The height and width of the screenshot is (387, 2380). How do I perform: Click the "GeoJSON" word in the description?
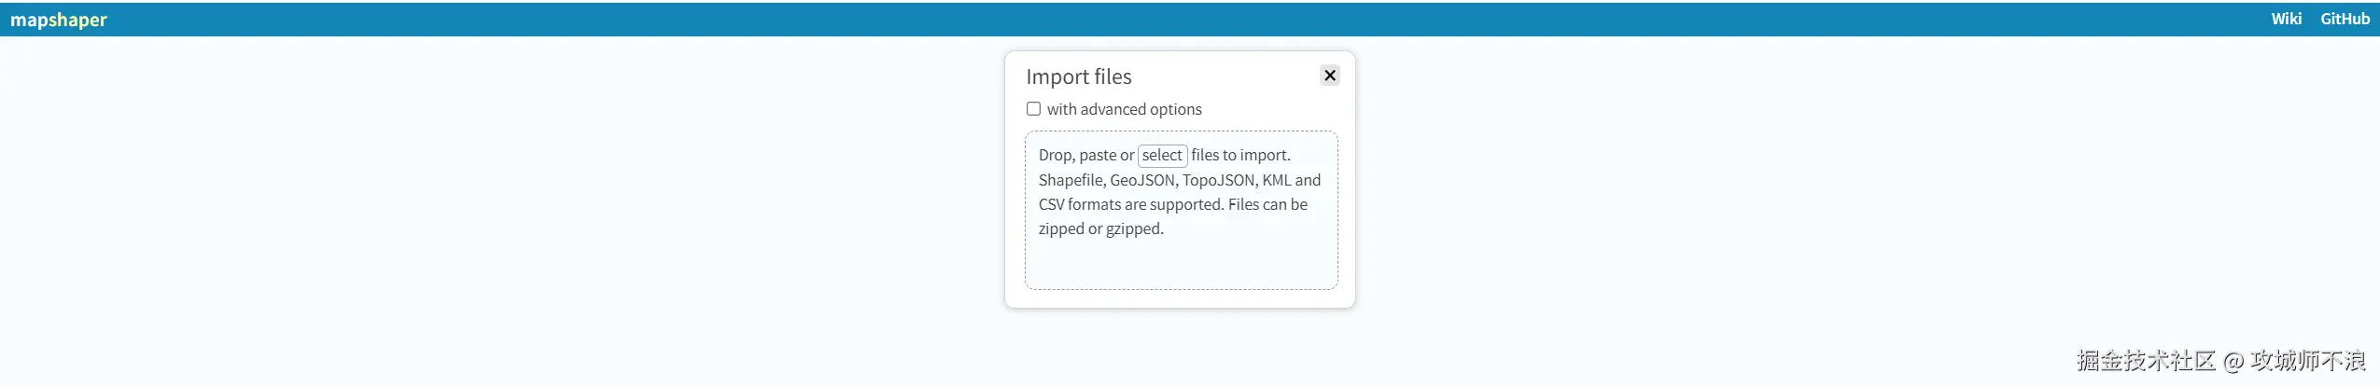(x=1141, y=180)
